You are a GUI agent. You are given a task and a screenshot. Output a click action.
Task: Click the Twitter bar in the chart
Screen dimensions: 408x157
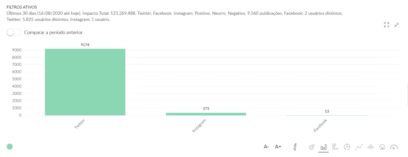click(x=85, y=82)
